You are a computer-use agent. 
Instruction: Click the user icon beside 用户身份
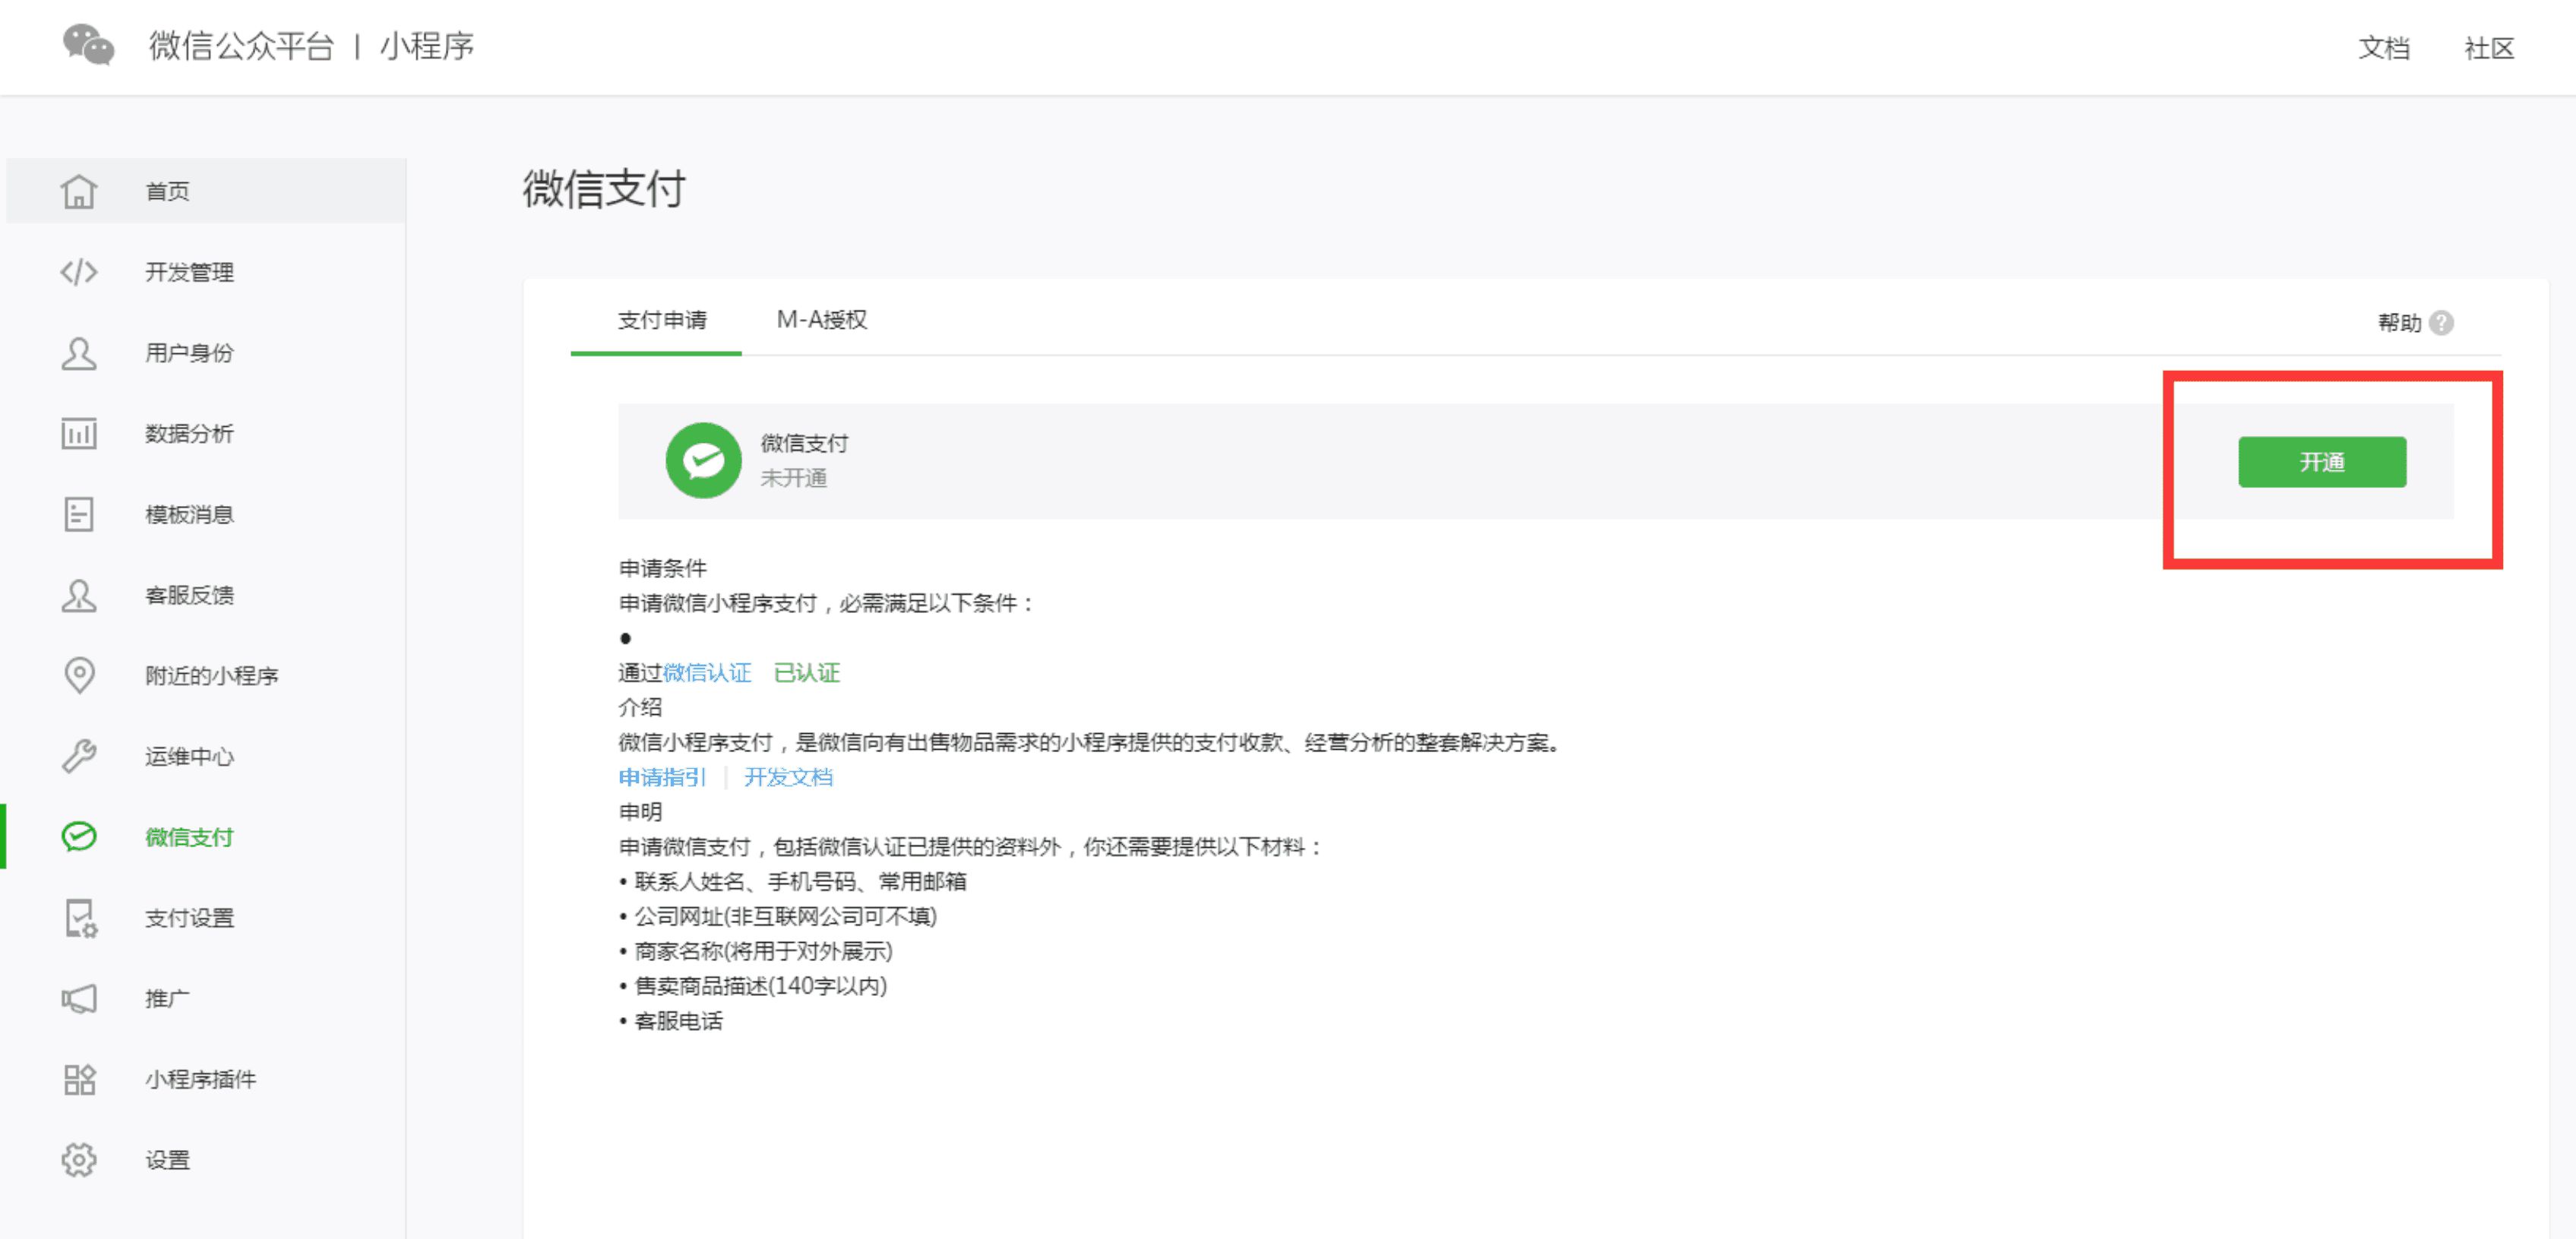point(79,353)
